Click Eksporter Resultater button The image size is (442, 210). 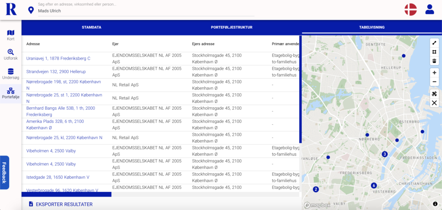click(60, 204)
